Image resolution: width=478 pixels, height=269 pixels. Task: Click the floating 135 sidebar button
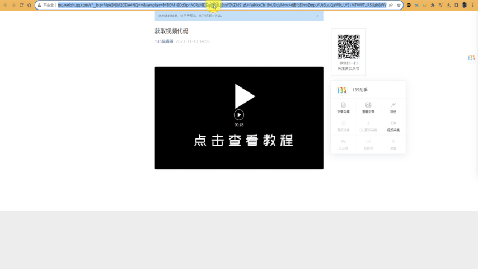[472, 58]
